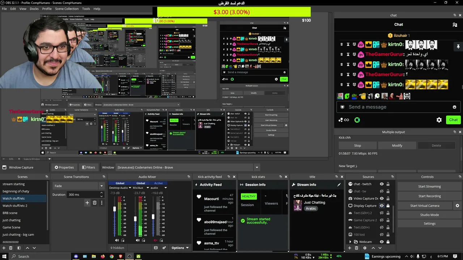Open the audio channel dropdown arrow
Image resolution: width=463 pixels, height=260 pixels.
point(166,188)
